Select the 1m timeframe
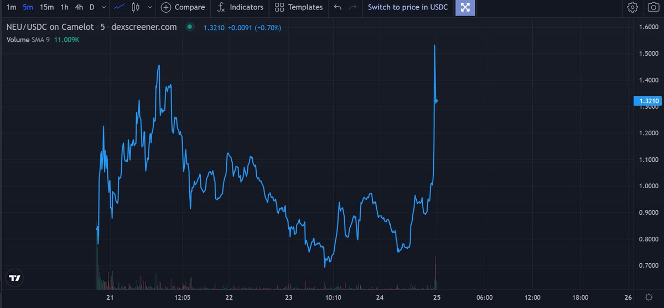The height and width of the screenshot is (308, 664). (x=11, y=7)
